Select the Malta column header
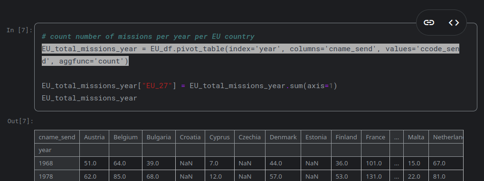This screenshot has width=484, height=181. point(416,137)
